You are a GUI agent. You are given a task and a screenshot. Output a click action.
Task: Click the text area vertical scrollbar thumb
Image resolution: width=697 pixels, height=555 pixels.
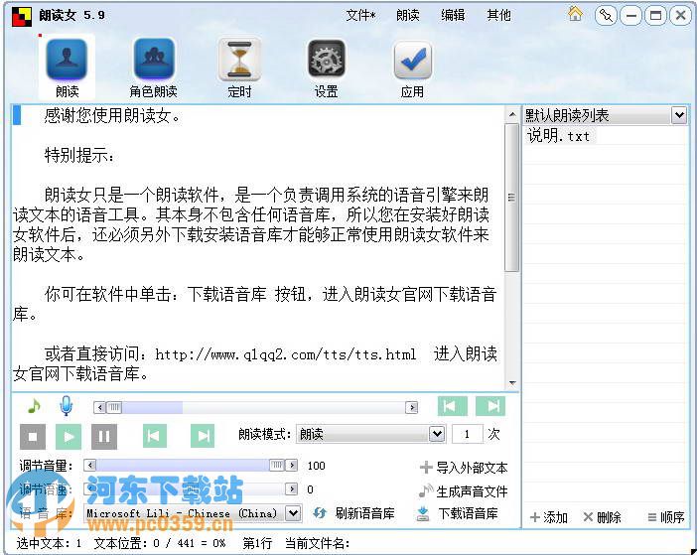click(x=511, y=198)
